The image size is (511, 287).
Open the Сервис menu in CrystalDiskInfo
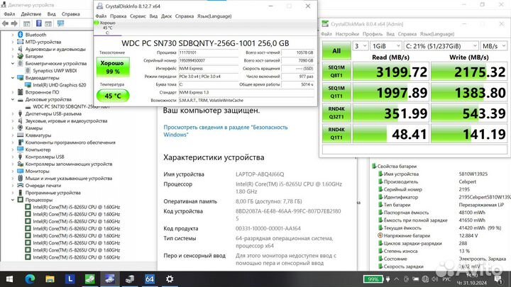138,15
